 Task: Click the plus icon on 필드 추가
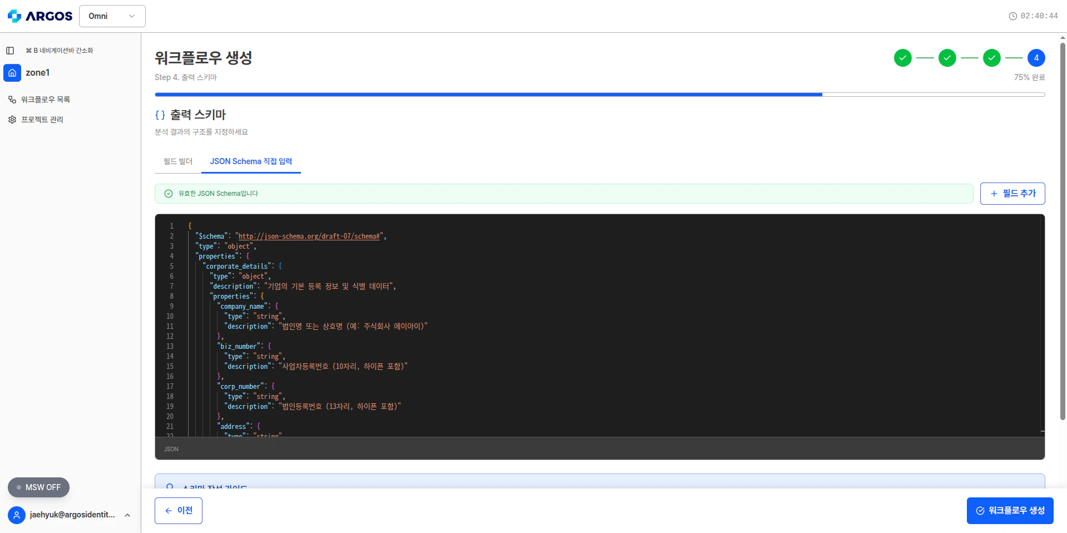tap(994, 194)
